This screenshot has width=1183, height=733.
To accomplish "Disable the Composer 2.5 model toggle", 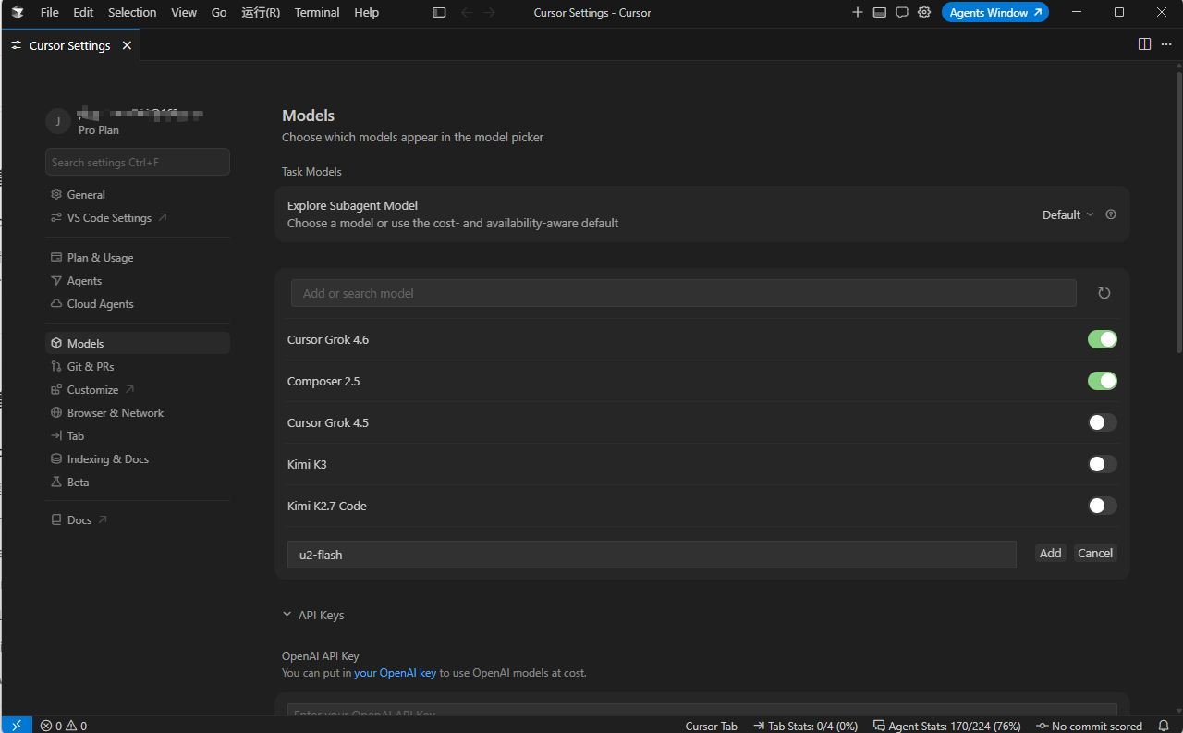I will click(x=1103, y=381).
